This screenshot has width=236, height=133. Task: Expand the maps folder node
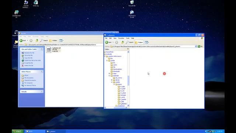tap(109, 74)
